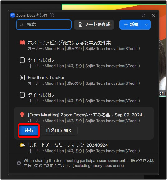This screenshot has height=180, width=167.
Task: Click the Zoom logo icon in the title
Action: pyautogui.click(x=12, y=15)
